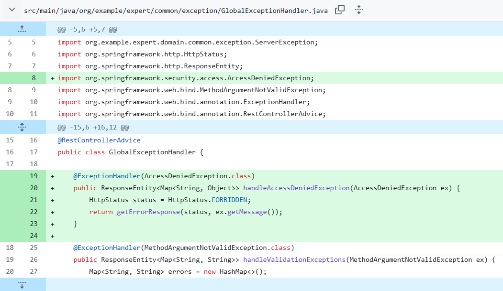Click new line number 19

(x=34, y=176)
